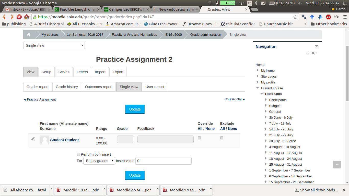The image size is (349, 196).
Task: Enable the Override checkbox for Student Student
Action: click(x=199, y=138)
